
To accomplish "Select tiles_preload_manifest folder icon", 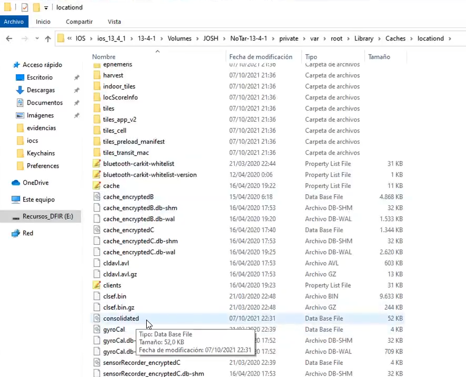I will coord(97,141).
